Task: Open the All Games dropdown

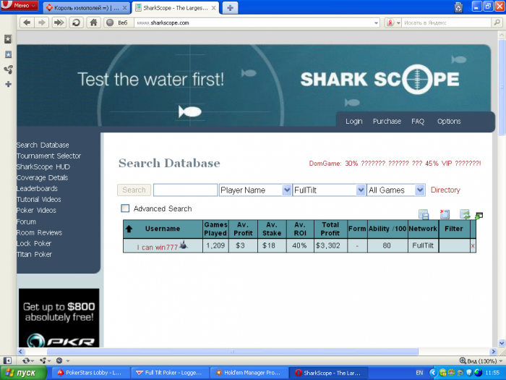Action: coord(395,190)
